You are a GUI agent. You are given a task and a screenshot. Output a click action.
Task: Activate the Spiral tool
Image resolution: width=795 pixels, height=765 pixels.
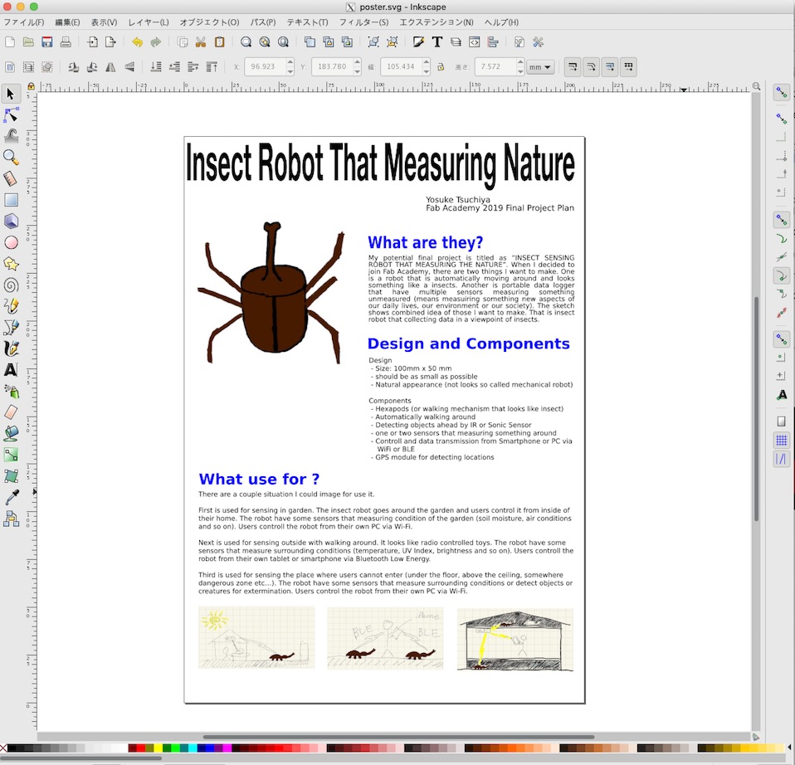tap(11, 285)
